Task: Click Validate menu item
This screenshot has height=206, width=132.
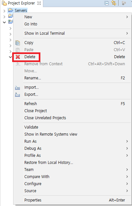Action: [72, 127]
